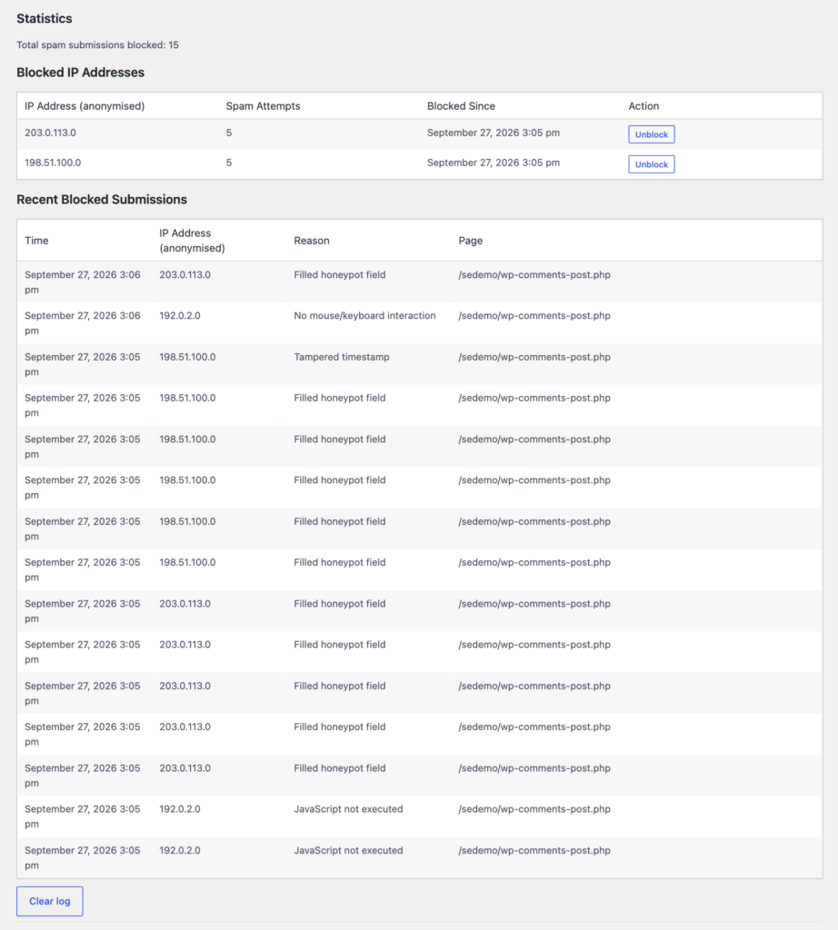Click the time cell in the topmost log row
The image size is (838, 930).
[x=83, y=282]
